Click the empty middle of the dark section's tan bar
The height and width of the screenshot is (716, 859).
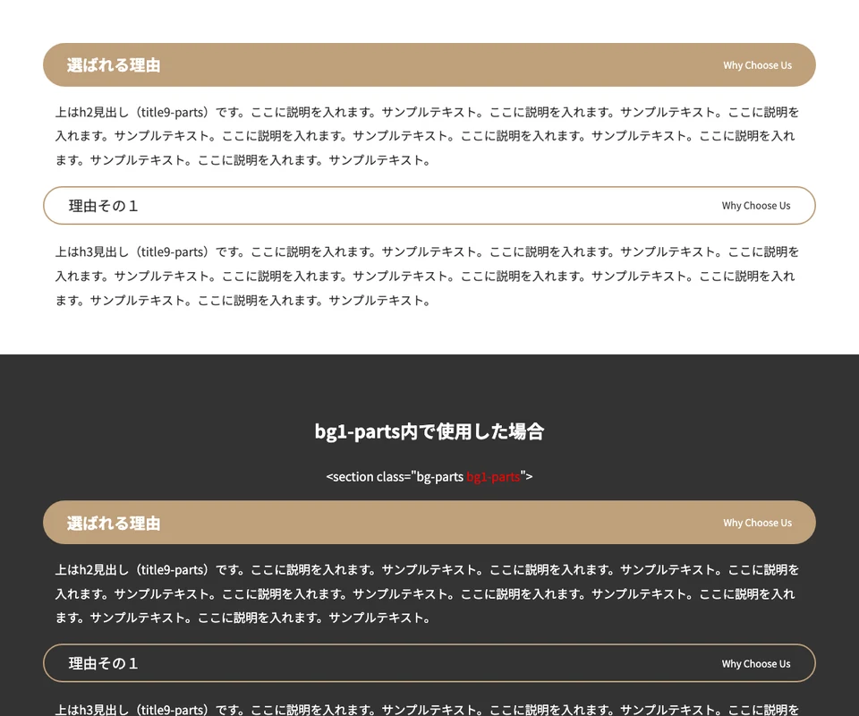[x=429, y=524]
